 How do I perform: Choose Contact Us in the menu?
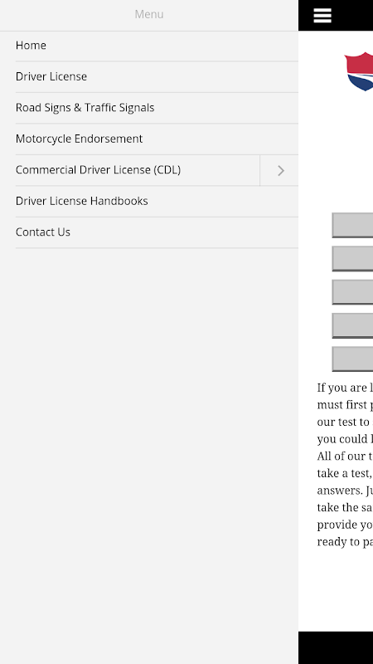[x=157, y=232]
